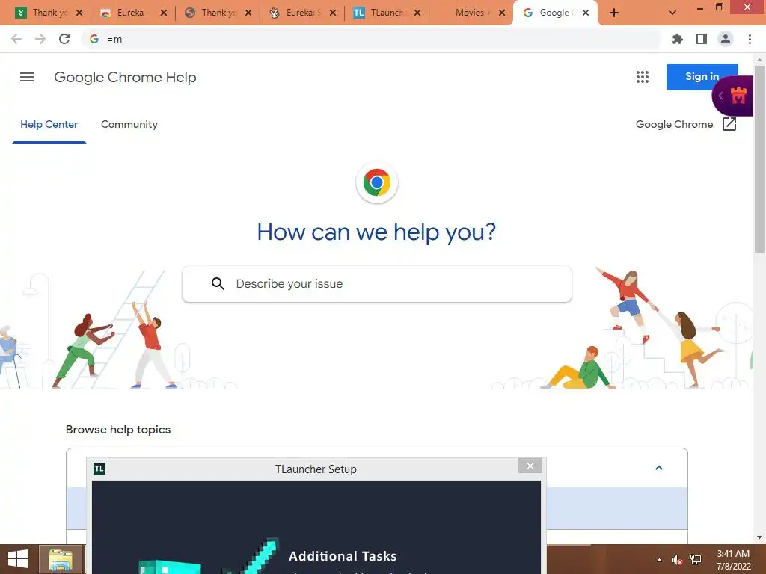This screenshot has width=766, height=574.
Task: Open the Google Chrome external link
Action: coord(686,125)
